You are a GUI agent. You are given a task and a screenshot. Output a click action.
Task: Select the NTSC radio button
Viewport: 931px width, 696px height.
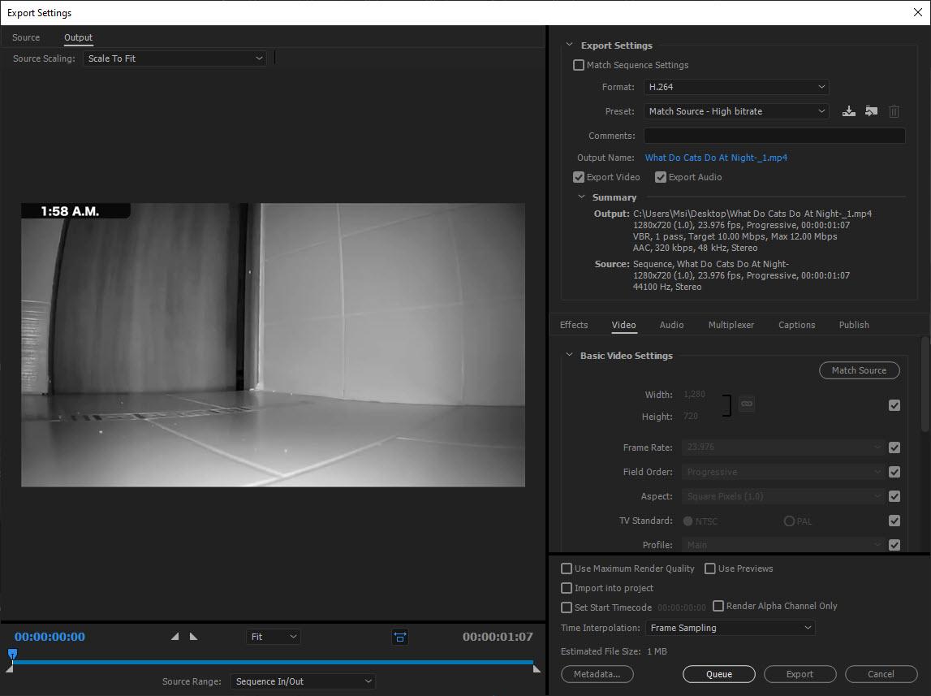coord(687,521)
